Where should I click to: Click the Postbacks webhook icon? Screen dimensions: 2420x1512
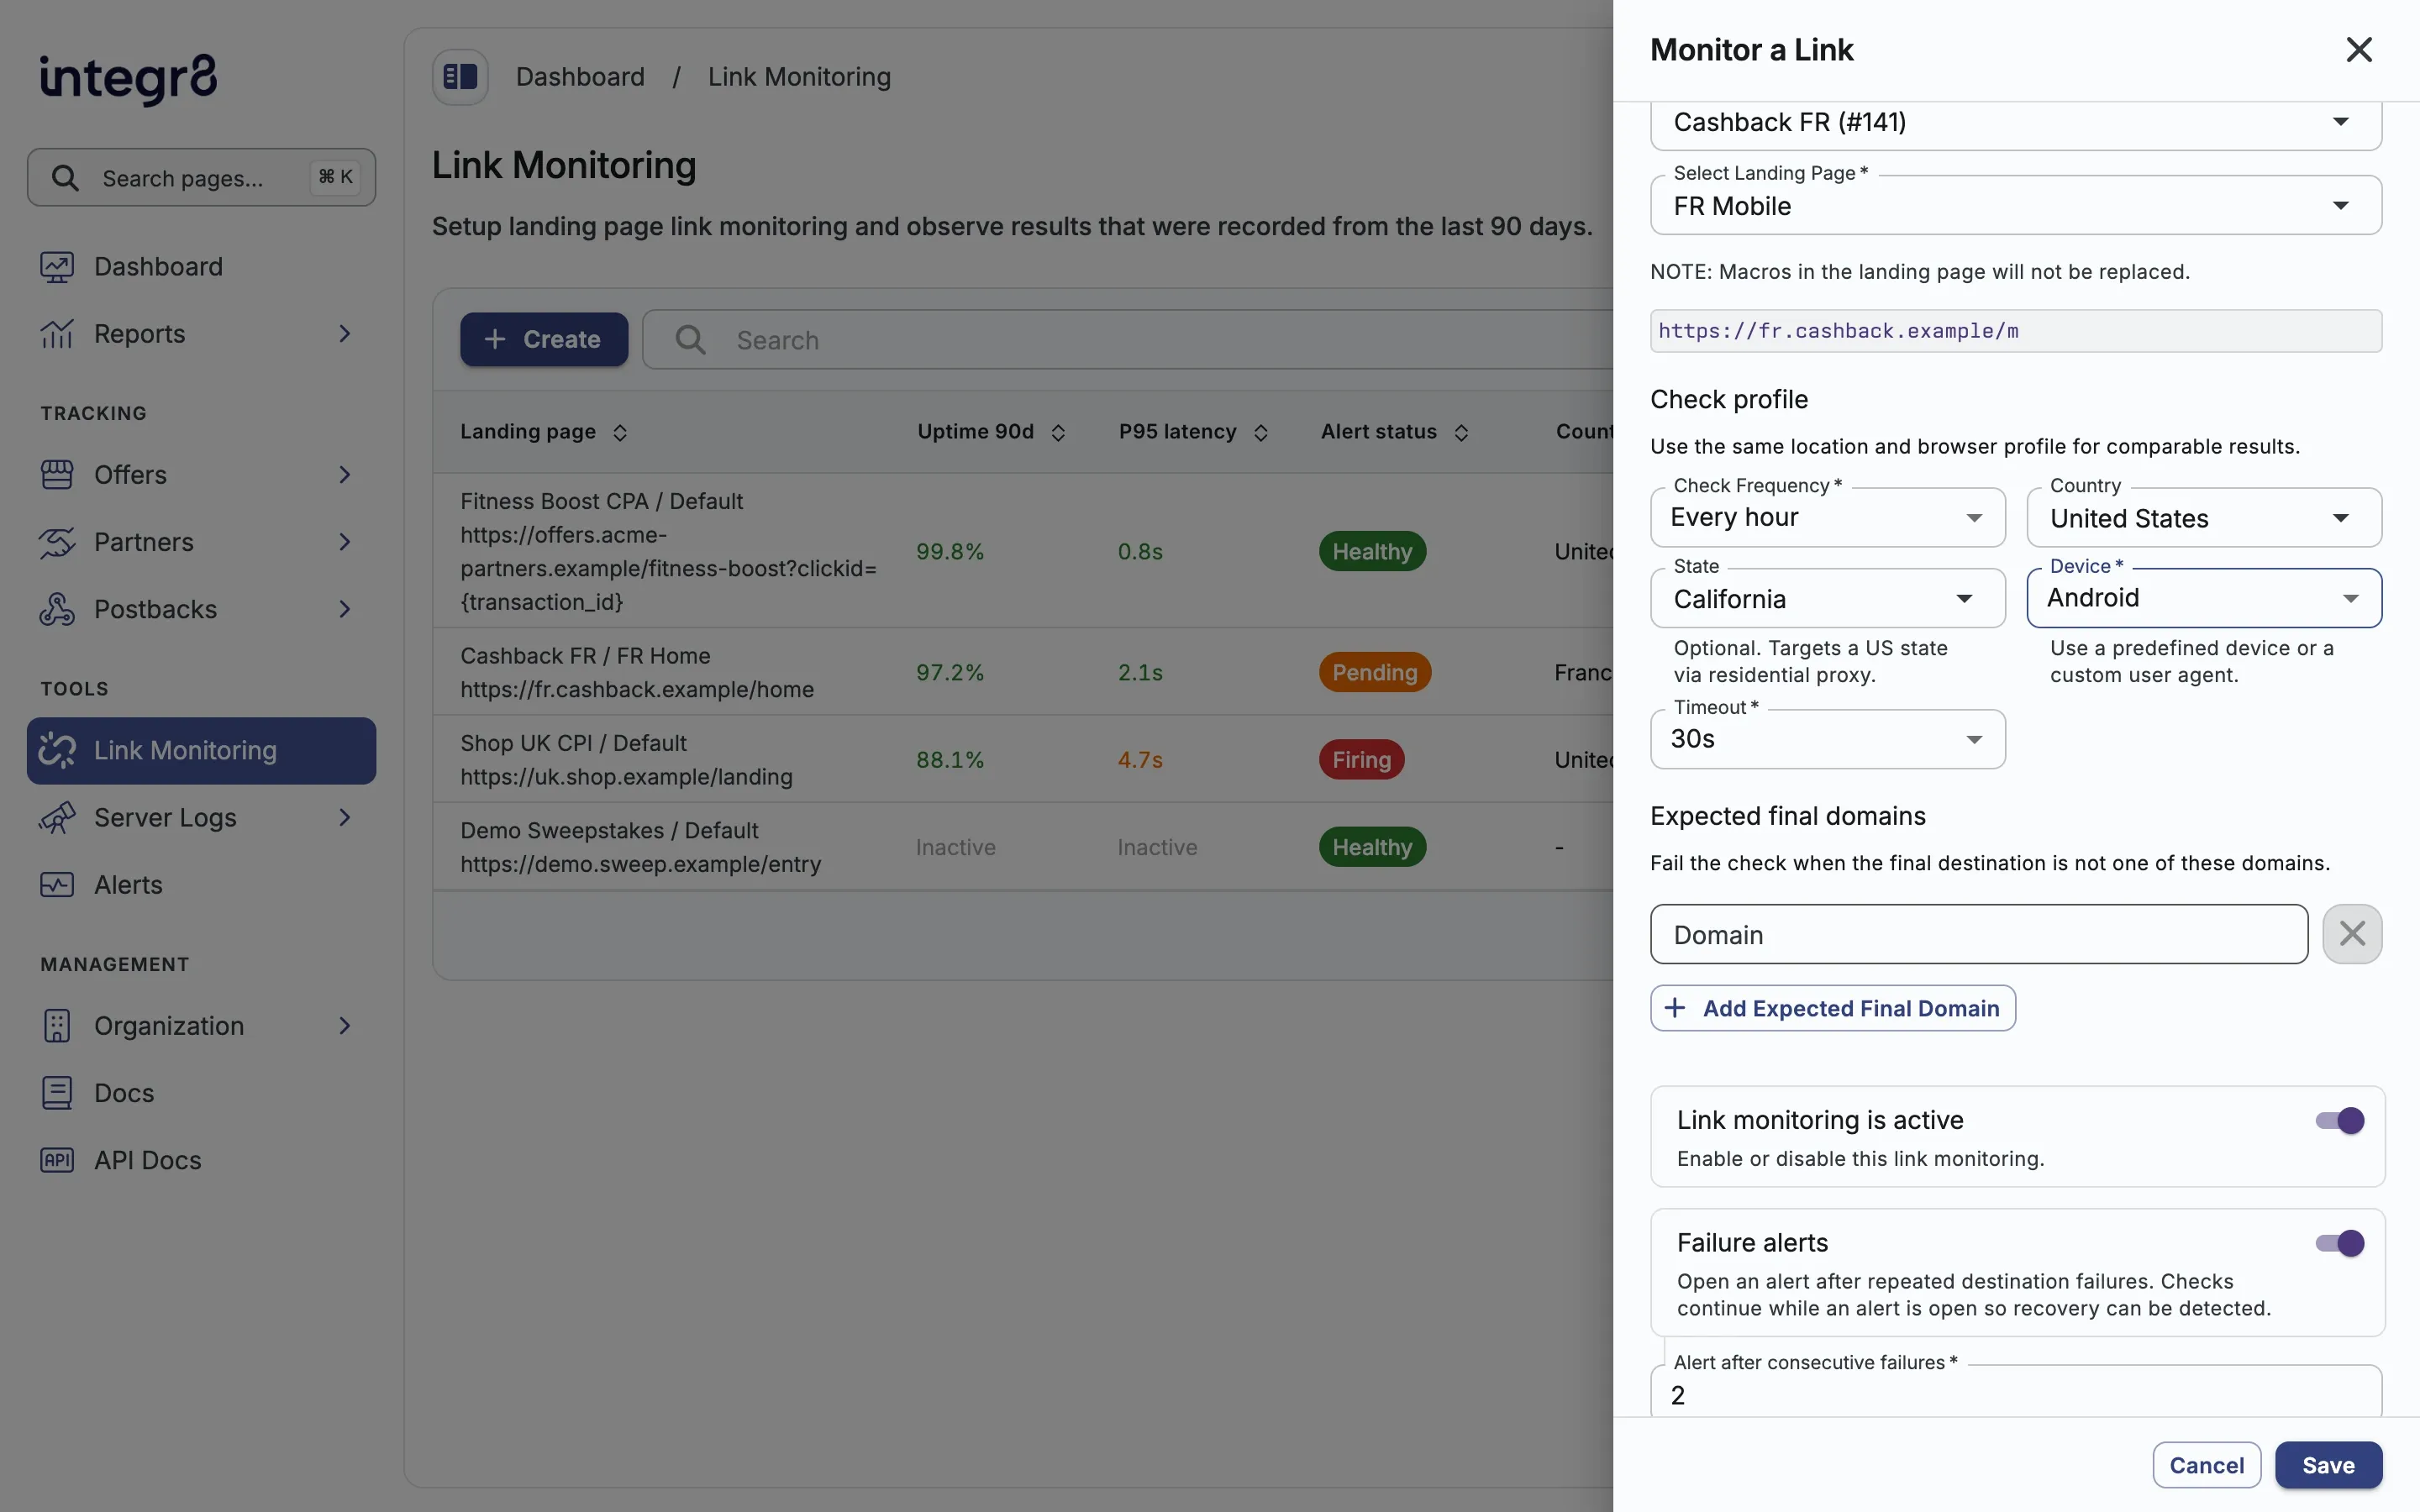click(x=57, y=609)
